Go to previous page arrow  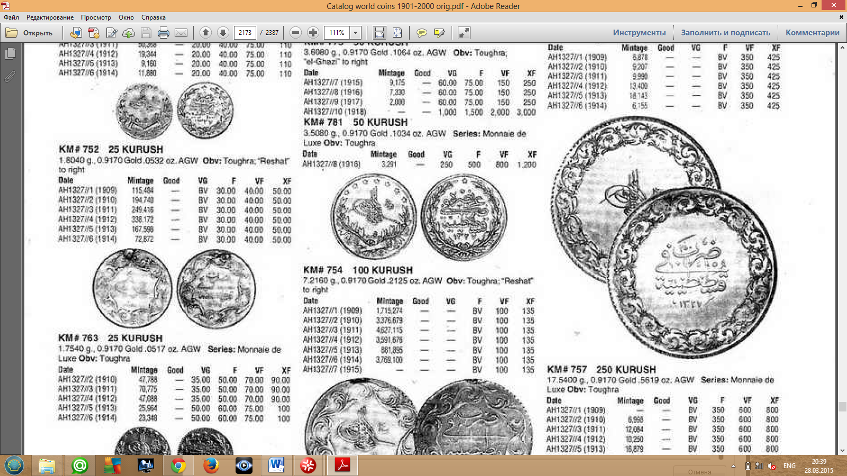coord(205,33)
